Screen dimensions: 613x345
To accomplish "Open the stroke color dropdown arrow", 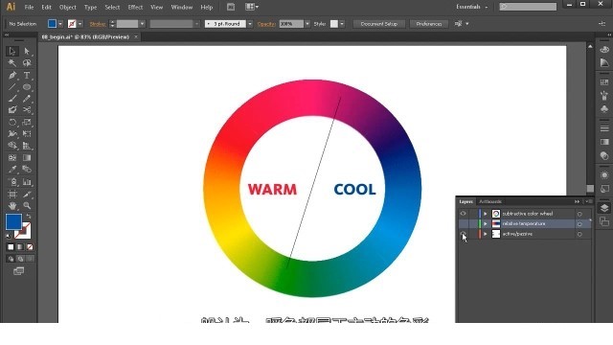I will [x=80, y=24].
